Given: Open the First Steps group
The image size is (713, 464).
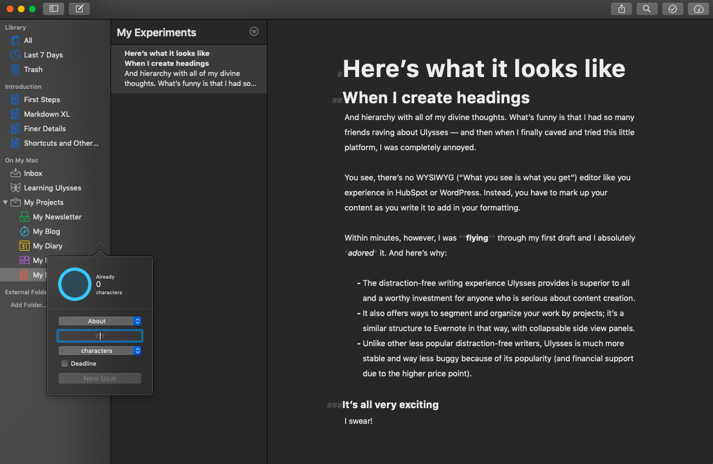Looking at the screenshot, I should [x=42, y=99].
